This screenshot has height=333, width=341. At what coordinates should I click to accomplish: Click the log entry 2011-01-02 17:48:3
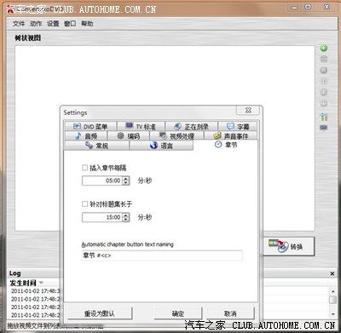(x=36, y=291)
